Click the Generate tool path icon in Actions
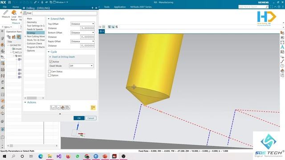This screenshot has height=160, width=285. point(53,108)
